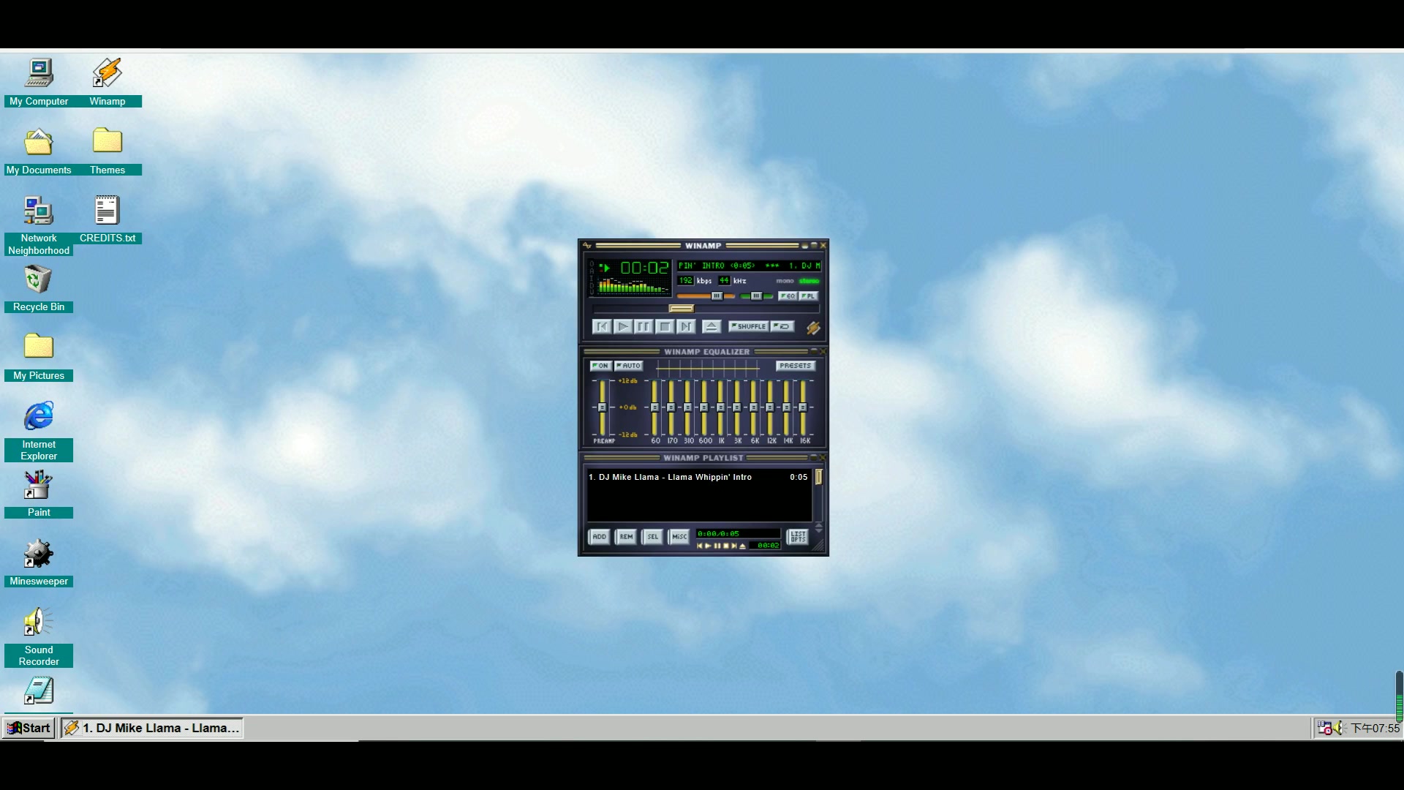Click the 3K equalizer band slider

pyautogui.click(x=737, y=407)
